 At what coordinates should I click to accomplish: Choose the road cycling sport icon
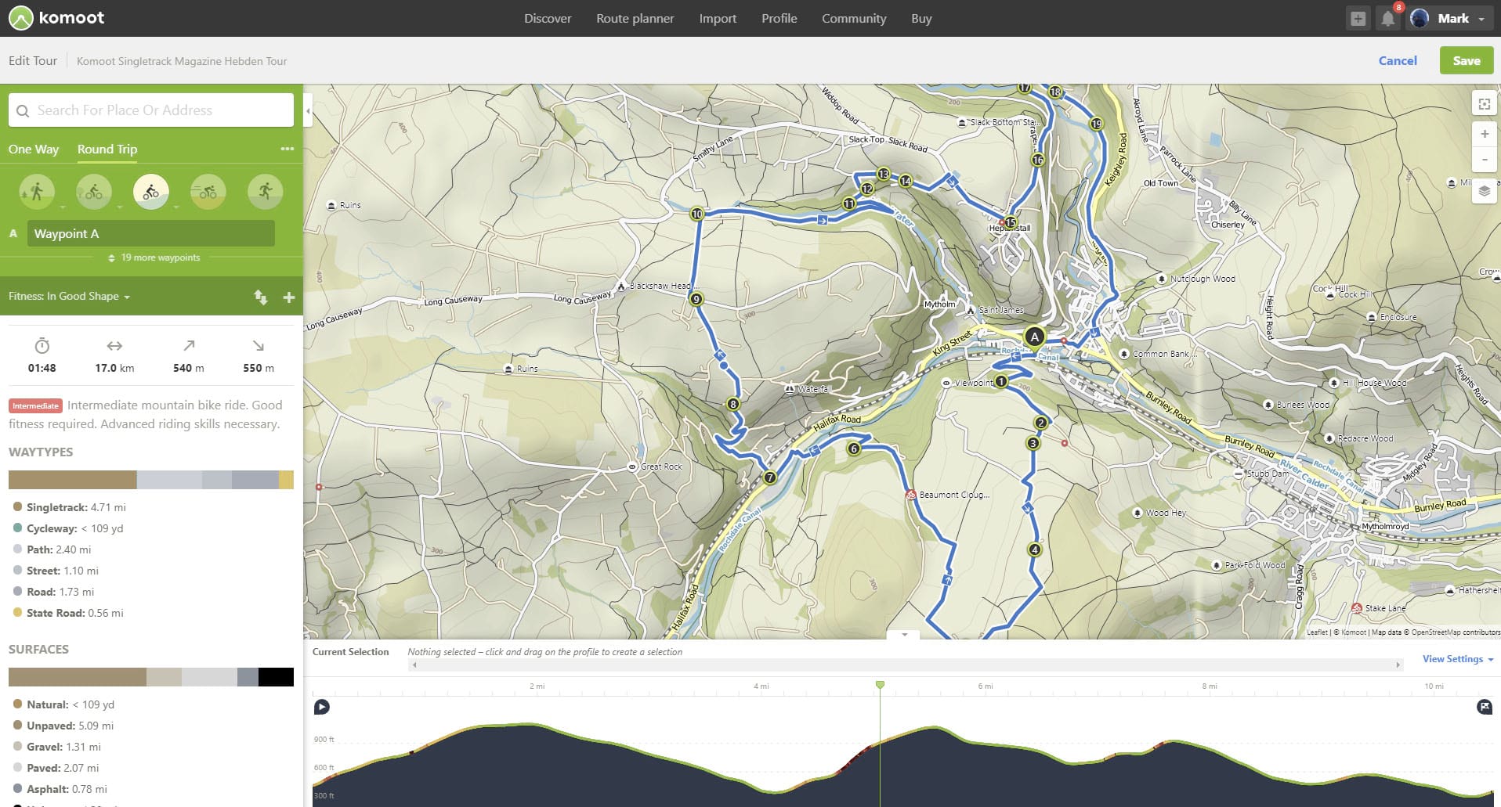(208, 192)
